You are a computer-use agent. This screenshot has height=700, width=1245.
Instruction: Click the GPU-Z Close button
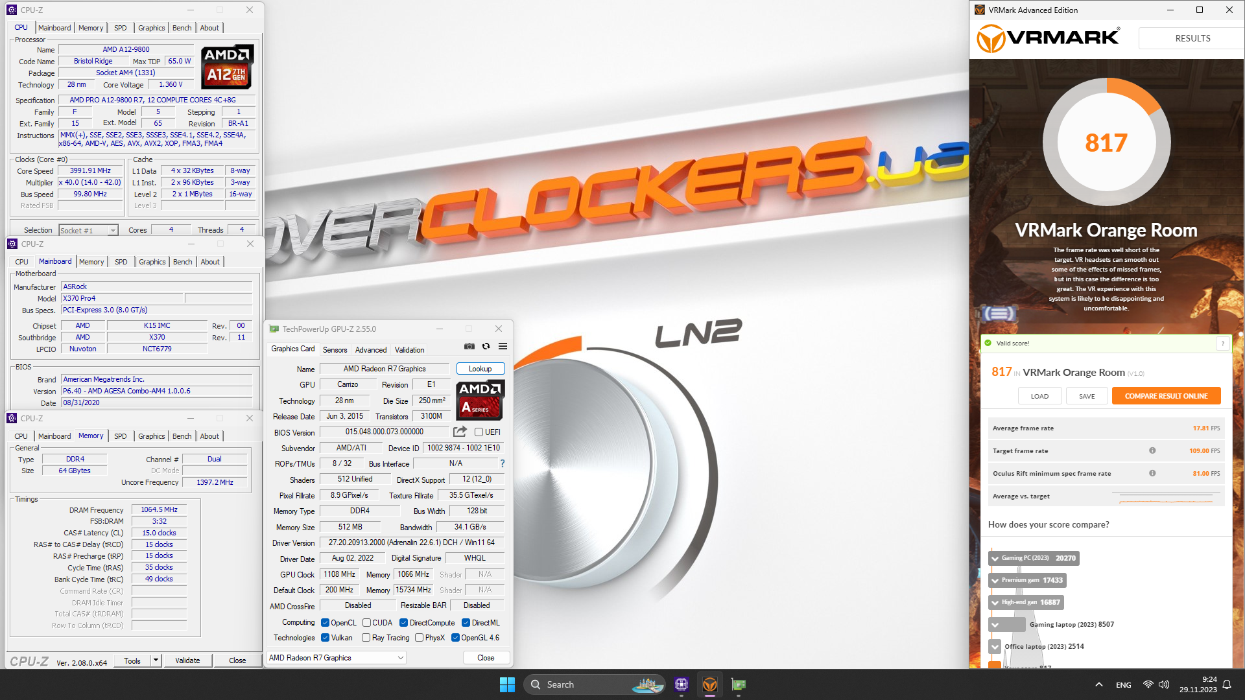coord(486,658)
